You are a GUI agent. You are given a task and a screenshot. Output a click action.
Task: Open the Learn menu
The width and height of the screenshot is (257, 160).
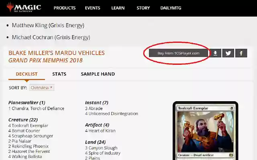tap(118, 8)
